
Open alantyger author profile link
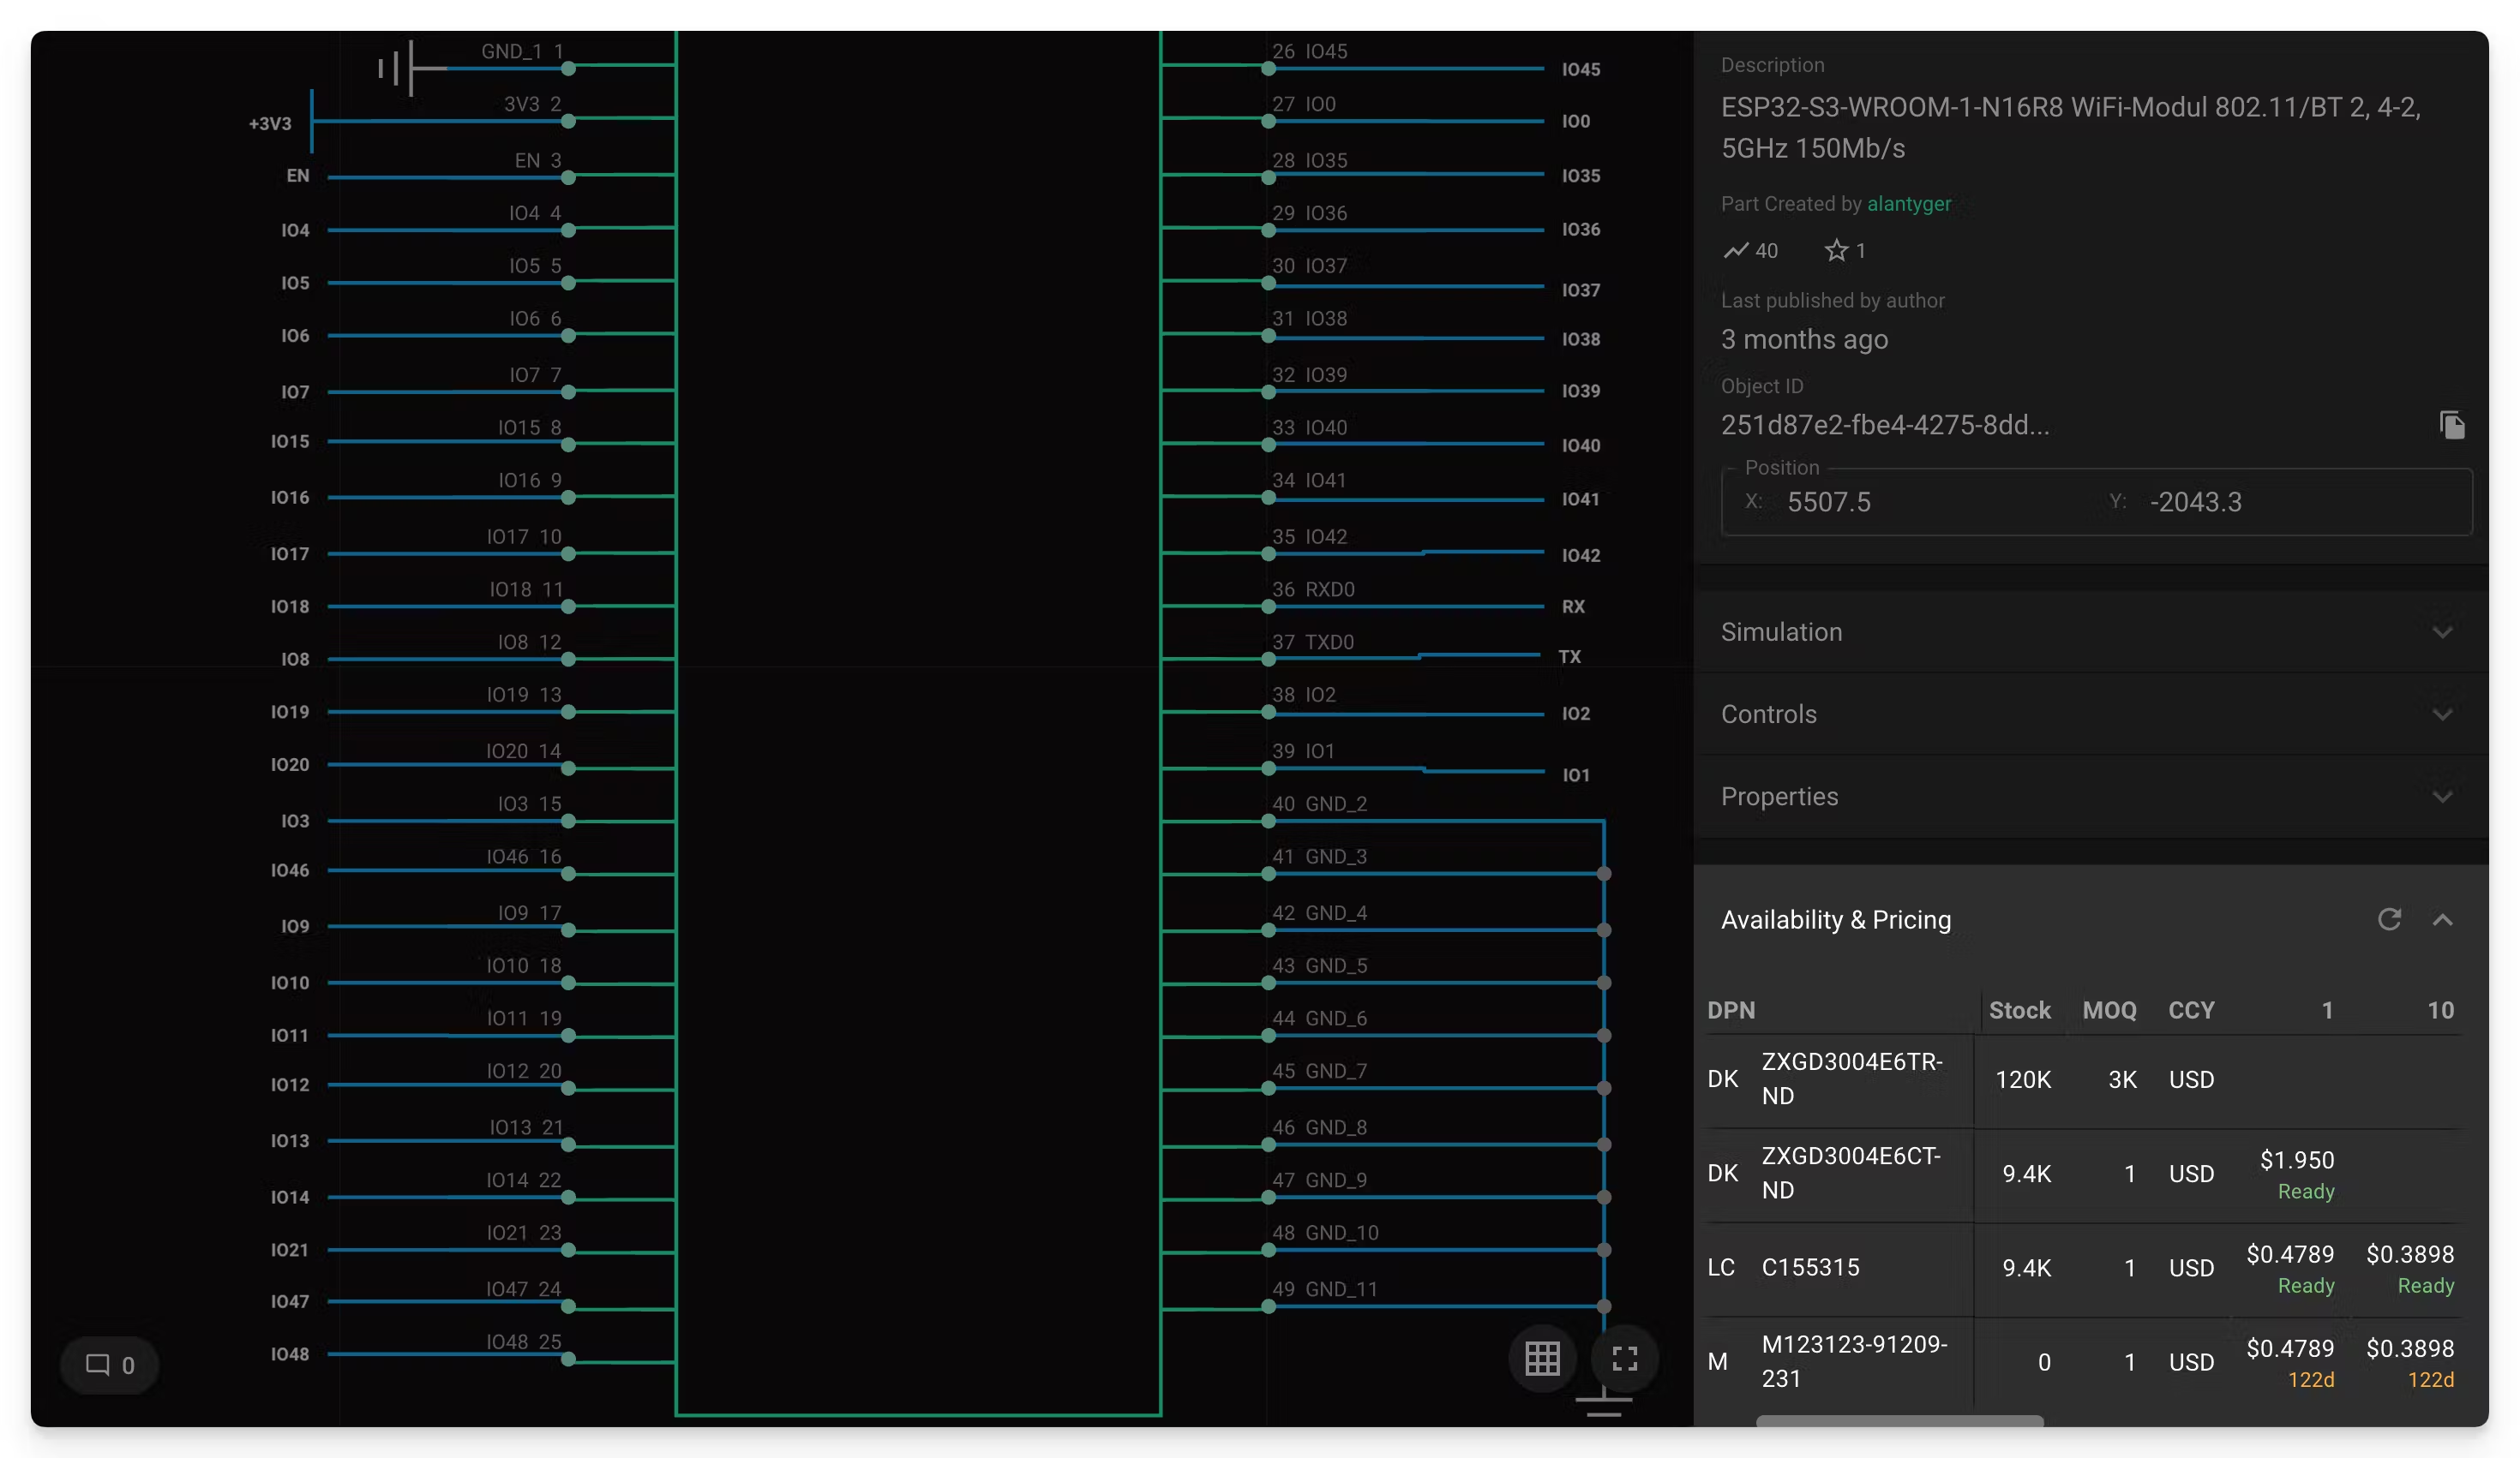[1909, 204]
